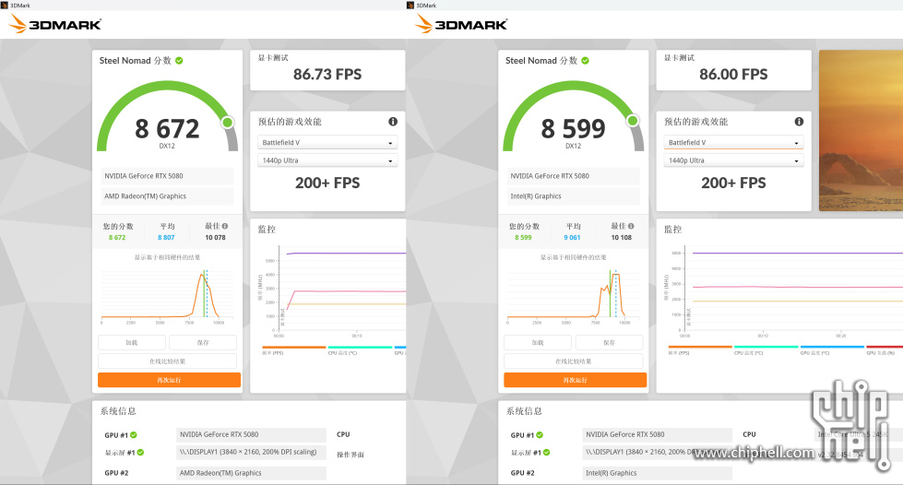Click the 3DMark logo above the 8 672 score
903x485 pixels.
point(55,24)
